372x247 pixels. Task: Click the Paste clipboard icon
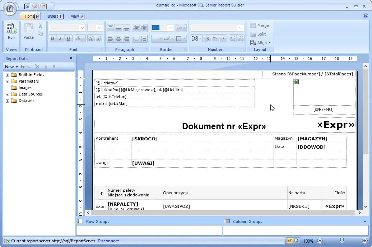point(29,31)
